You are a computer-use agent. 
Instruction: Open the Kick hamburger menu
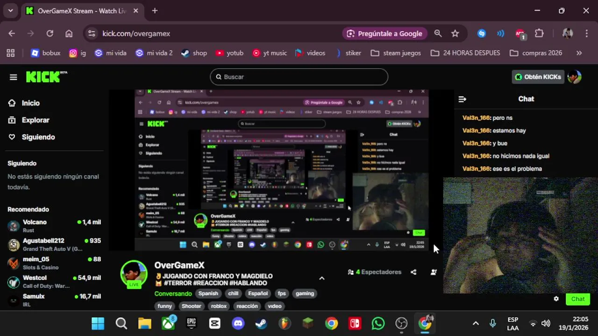point(13,77)
